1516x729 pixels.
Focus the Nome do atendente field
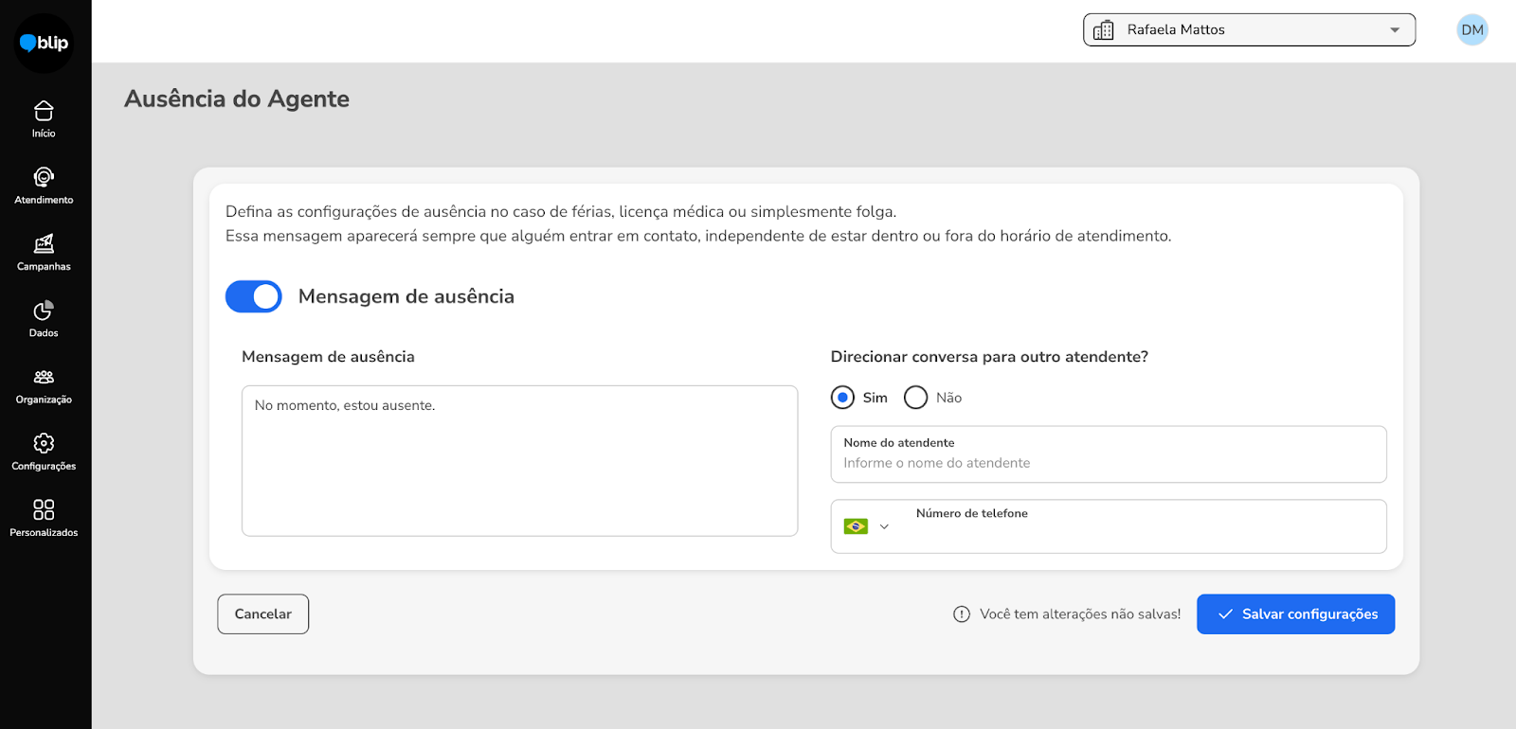pyautogui.click(x=1108, y=462)
